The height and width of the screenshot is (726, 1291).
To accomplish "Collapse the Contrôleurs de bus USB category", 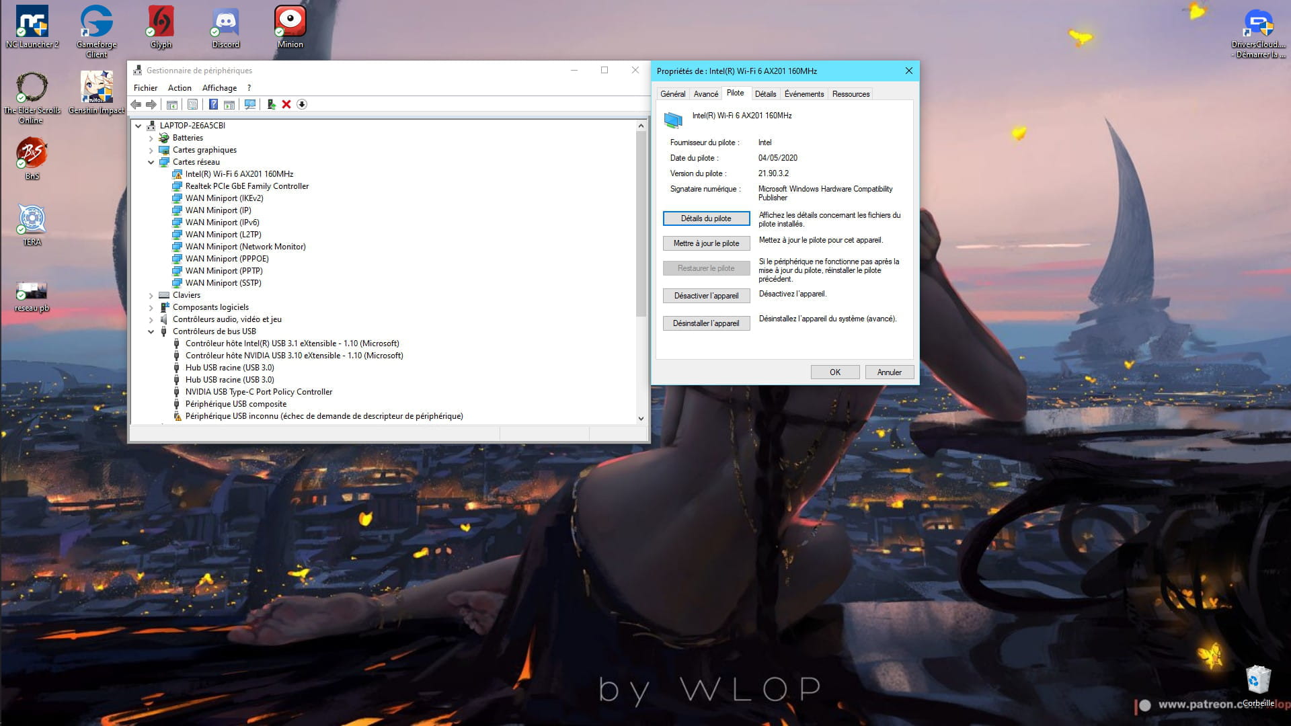I will pyautogui.click(x=151, y=331).
